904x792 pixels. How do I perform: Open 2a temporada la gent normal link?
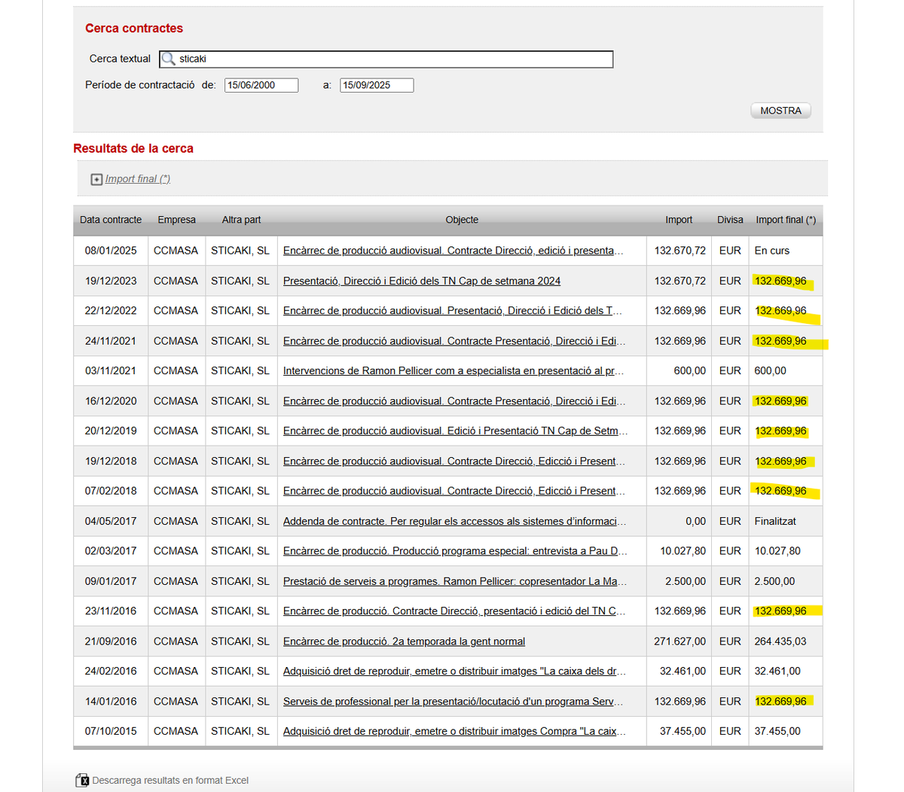pyautogui.click(x=404, y=641)
